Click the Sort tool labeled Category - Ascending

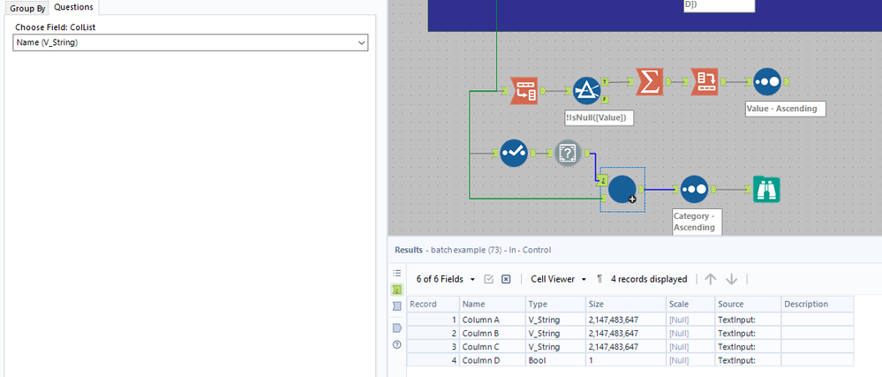694,190
